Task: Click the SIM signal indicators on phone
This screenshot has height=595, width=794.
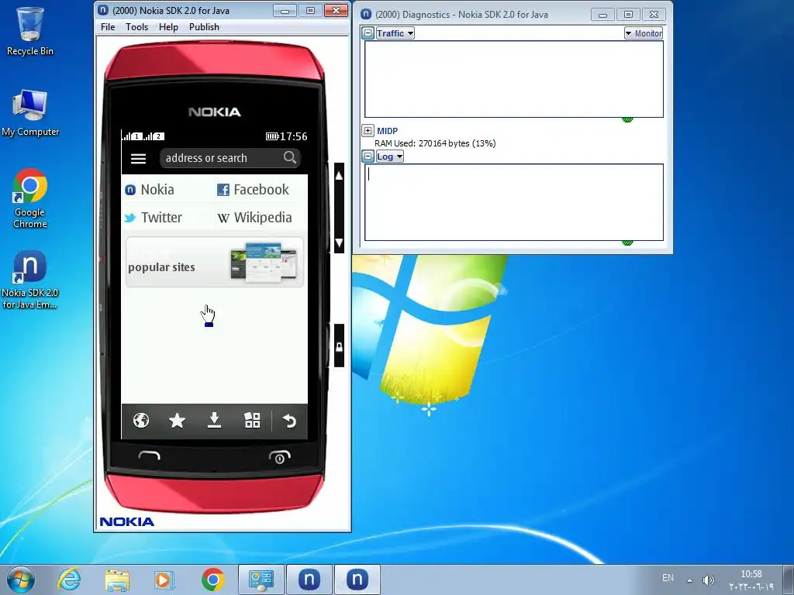Action: tap(143, 136)
